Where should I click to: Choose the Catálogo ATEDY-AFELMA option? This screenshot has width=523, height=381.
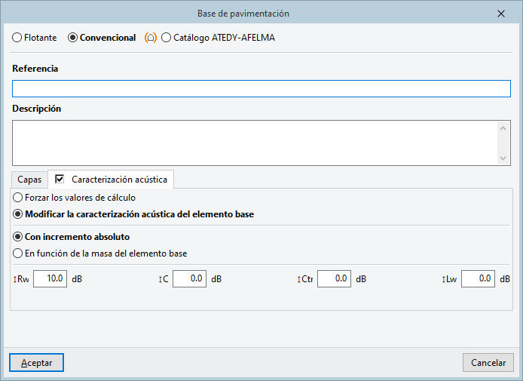[x=167, y=37]
